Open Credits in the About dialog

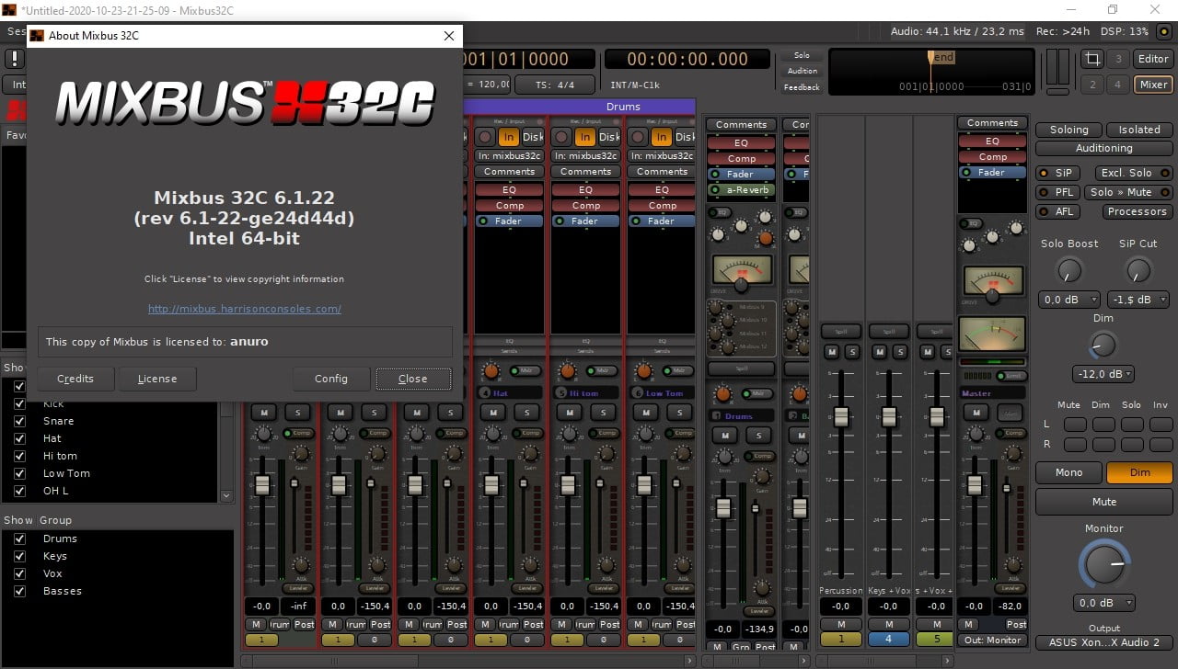click(x=75, y=379)
